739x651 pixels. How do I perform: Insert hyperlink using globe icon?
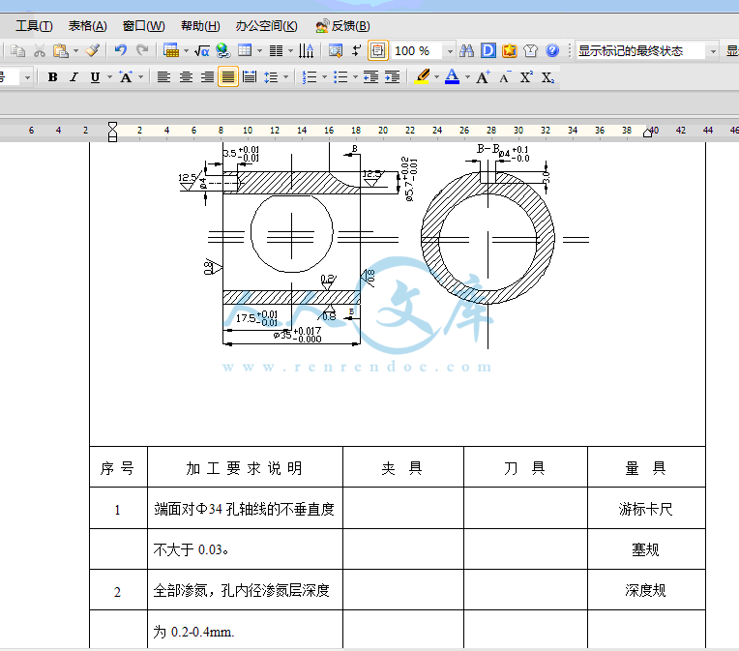tap(222, 50)
